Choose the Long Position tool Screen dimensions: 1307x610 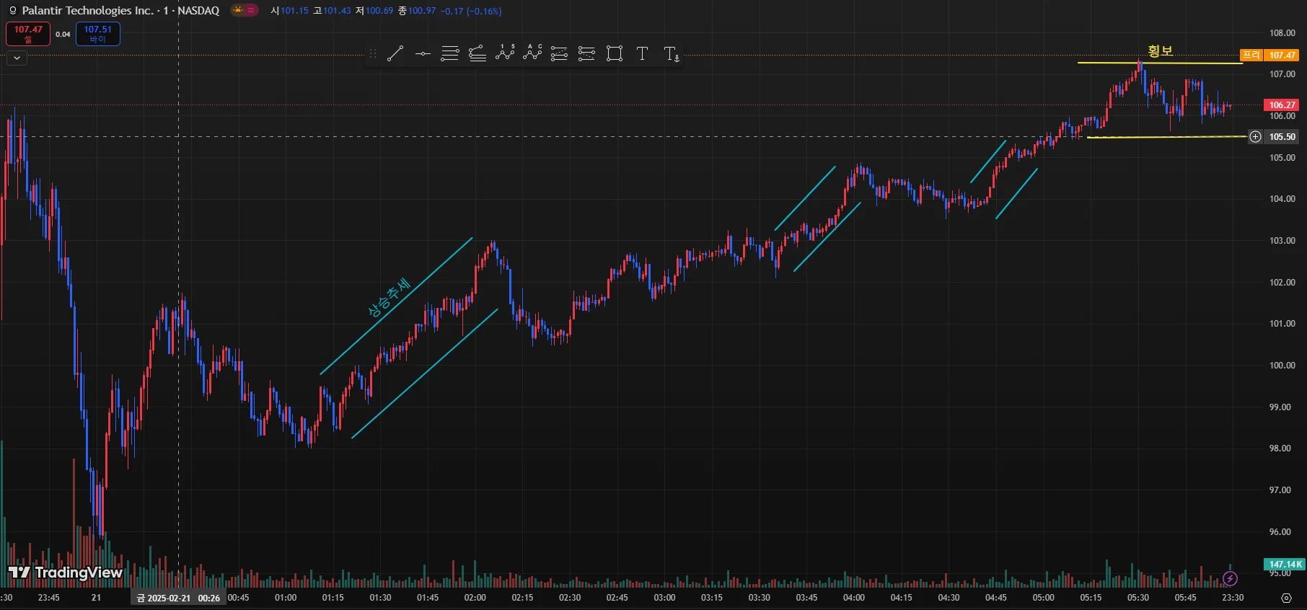[559, 53]
